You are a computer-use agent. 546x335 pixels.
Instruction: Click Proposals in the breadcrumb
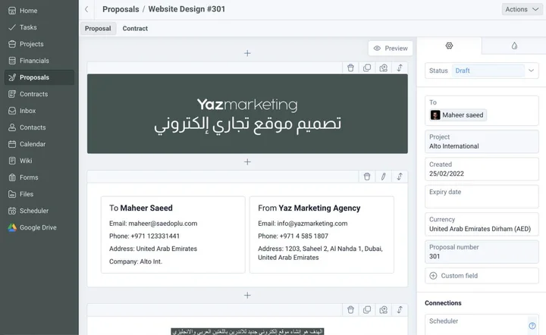coord(121,9)
